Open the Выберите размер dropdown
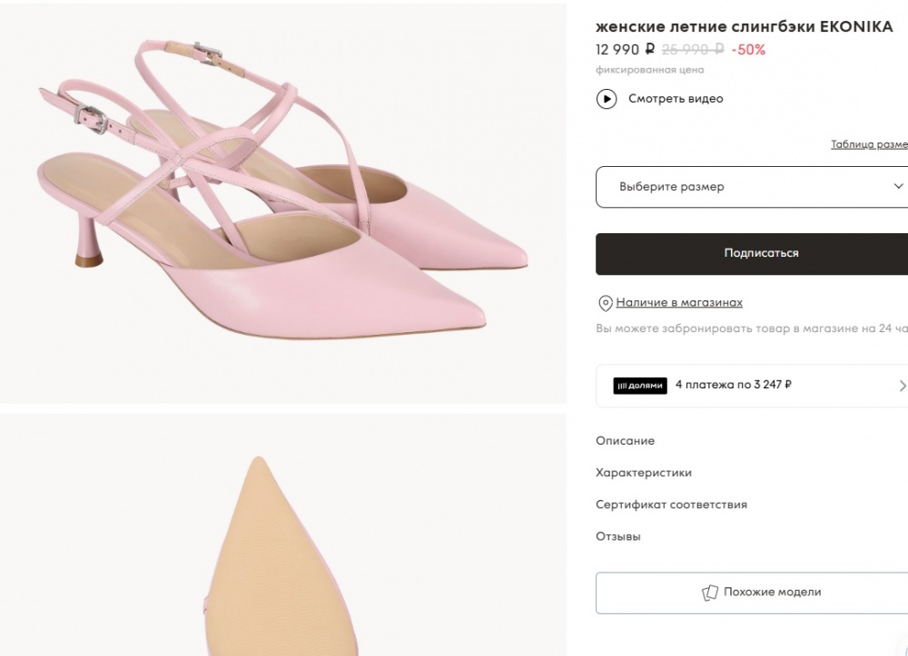Image resolution: width=908 pixels, height=656 pixels. coord(745,187)
